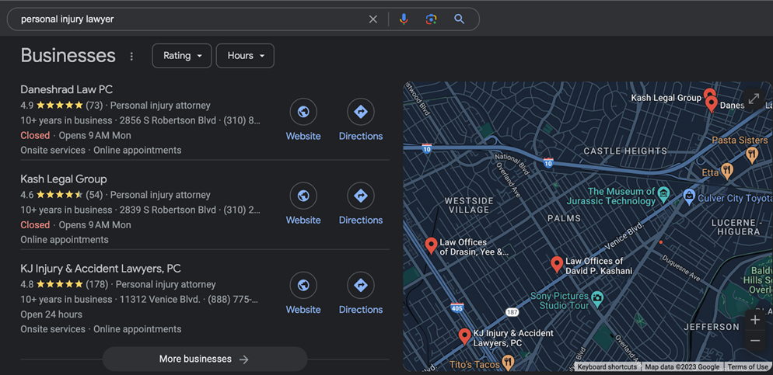
Task: Open Kash Legal Group listing title
Action: point(64,179)
